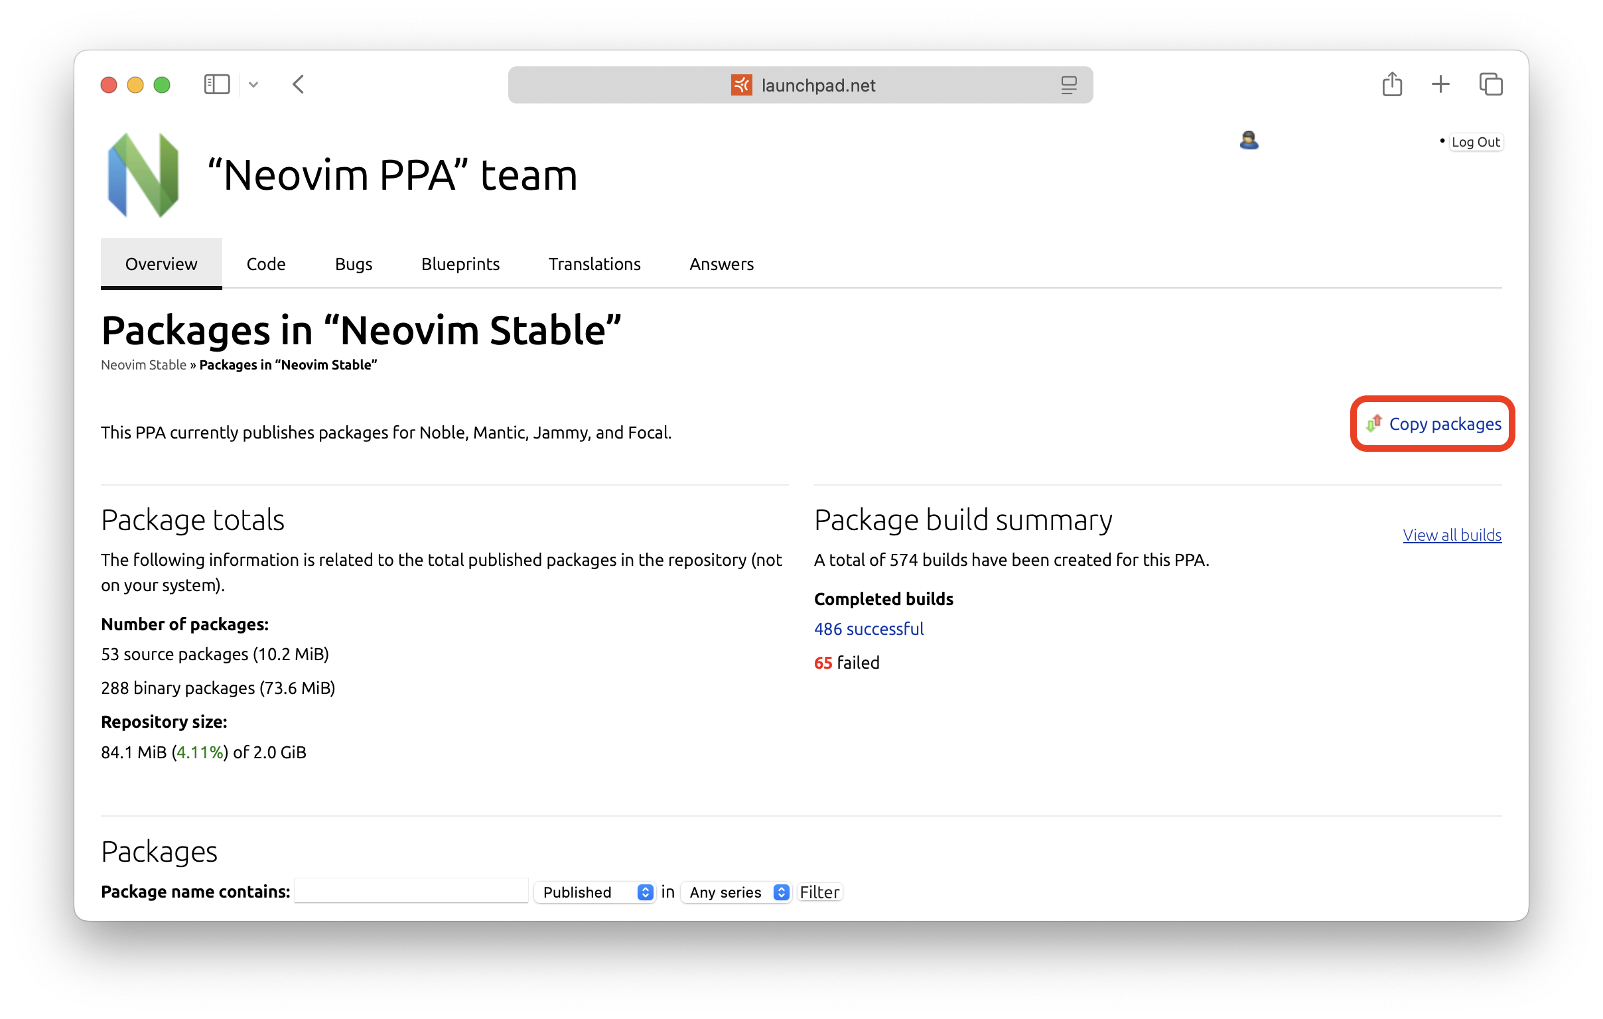
Task: Click the Safari back arrow
Action: pos(298,84)
